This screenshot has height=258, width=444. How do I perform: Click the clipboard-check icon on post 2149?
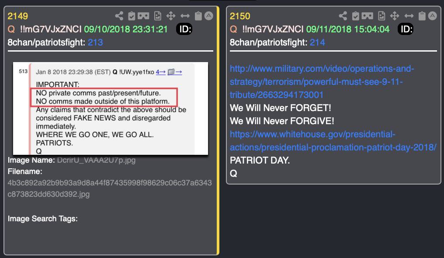coord(132,16)
